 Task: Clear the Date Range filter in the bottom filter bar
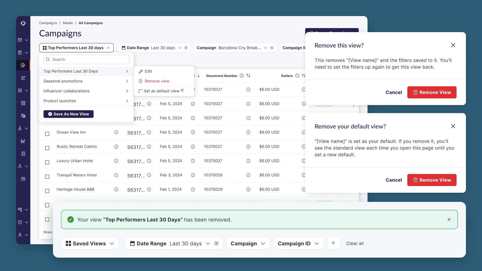click(x=217, y=244)
